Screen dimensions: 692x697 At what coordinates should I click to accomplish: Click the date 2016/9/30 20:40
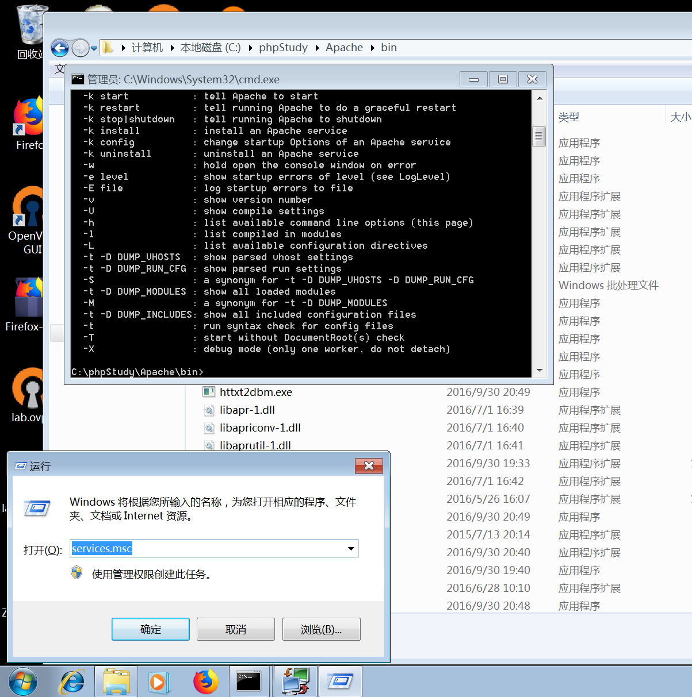488,553
